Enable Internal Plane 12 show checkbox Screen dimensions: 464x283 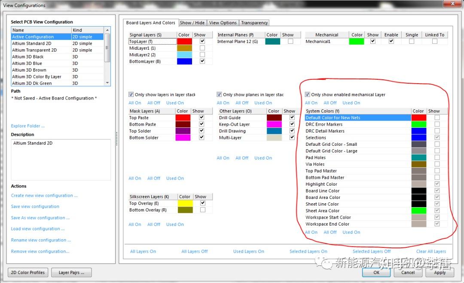pyautogui.click(x=290, y=41)
